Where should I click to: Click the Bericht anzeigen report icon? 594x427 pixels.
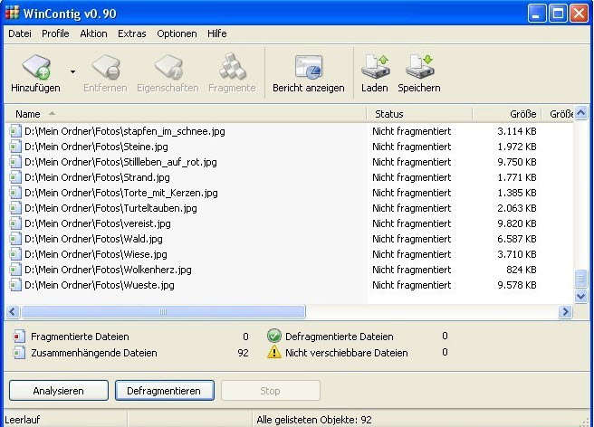[x=309, y=67]
